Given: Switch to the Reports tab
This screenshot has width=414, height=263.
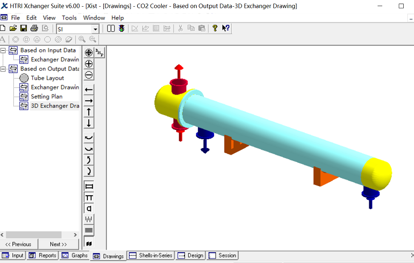Looking at the screenshot, I should coord(43,256).
